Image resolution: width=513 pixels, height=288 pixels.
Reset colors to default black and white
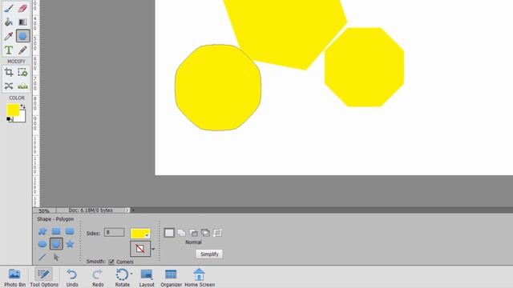(x=9, y=119)
